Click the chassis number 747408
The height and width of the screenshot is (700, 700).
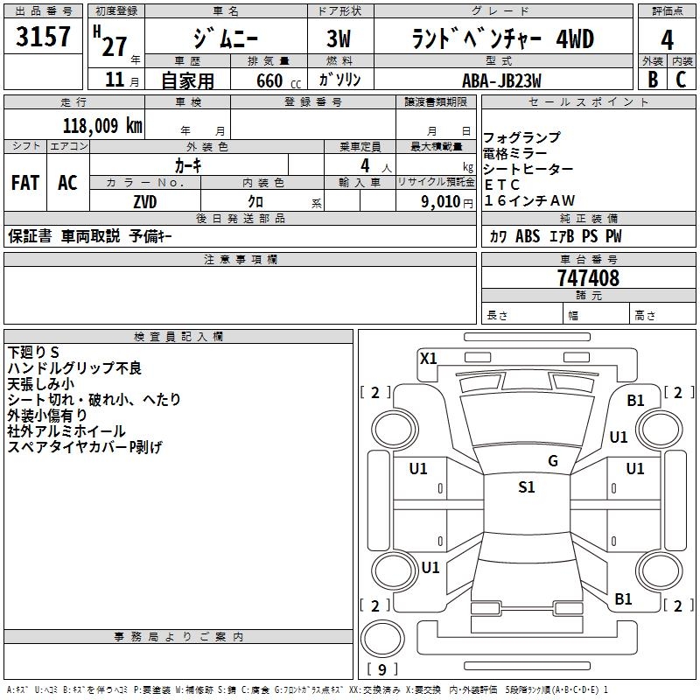(588, 278)
